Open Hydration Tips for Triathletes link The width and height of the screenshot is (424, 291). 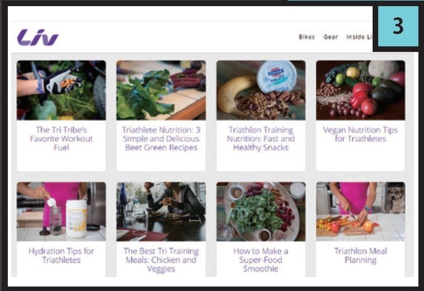click(x=61, y=256)
